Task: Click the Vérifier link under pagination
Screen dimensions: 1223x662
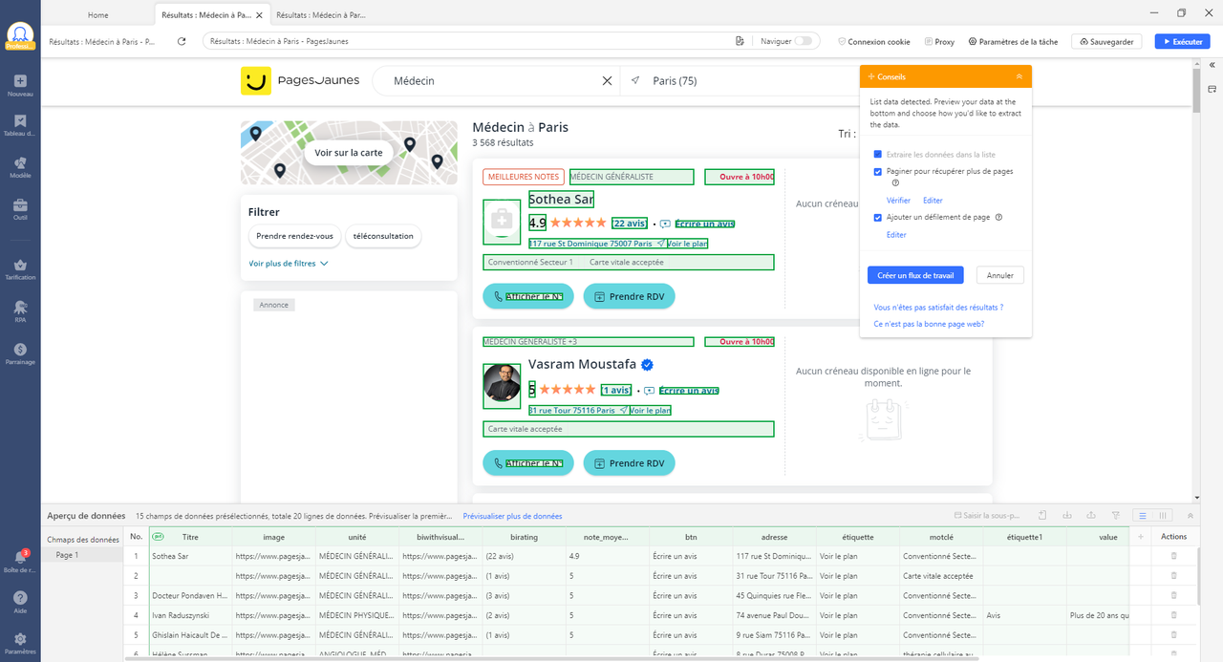Action: [x=898, y=201]
